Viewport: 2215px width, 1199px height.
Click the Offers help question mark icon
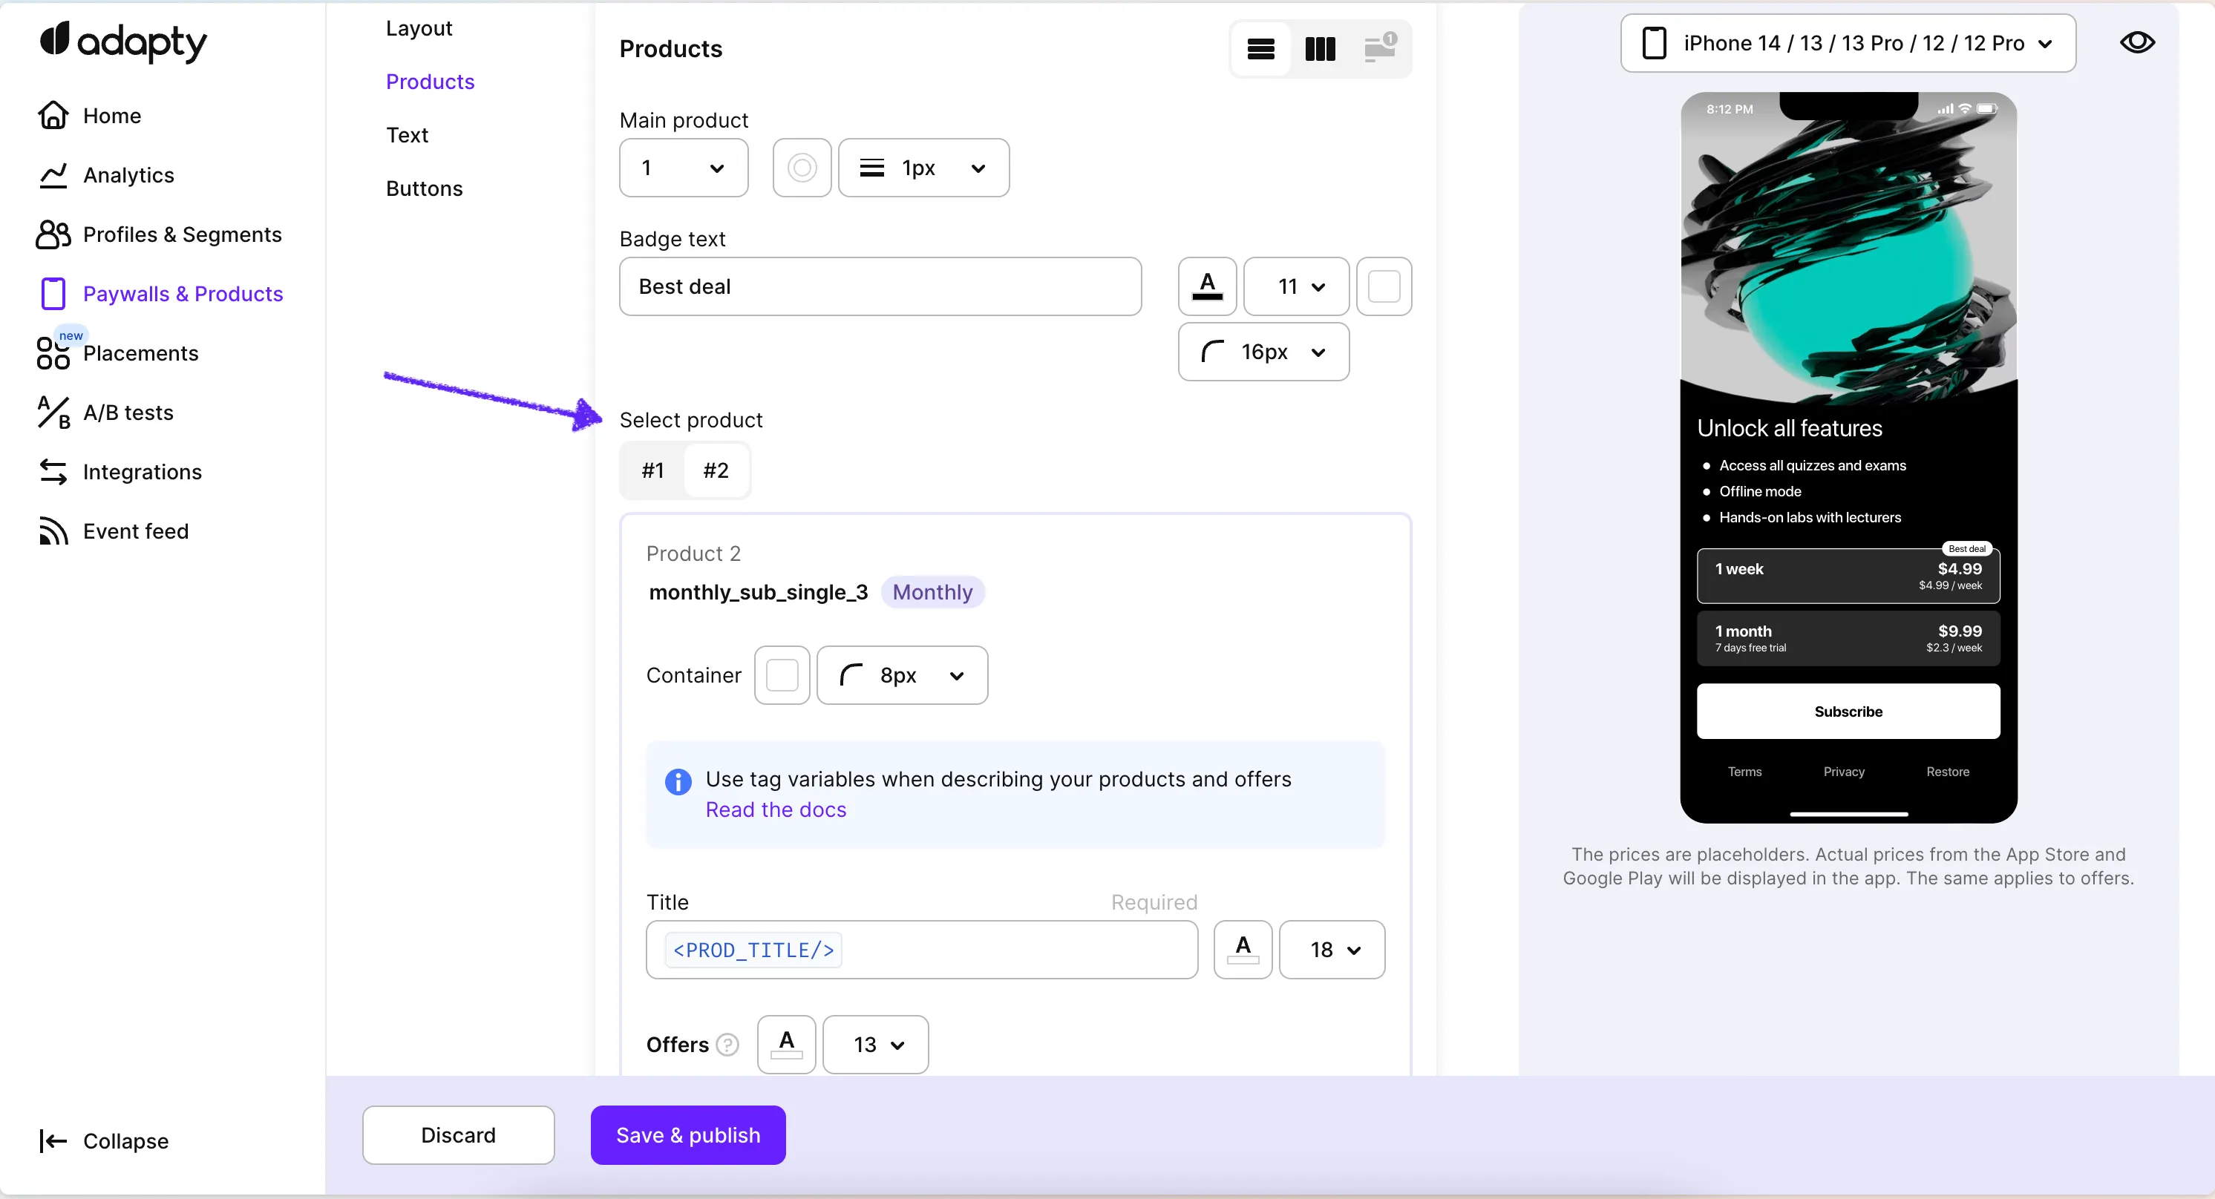click(x=727, y=1044)
